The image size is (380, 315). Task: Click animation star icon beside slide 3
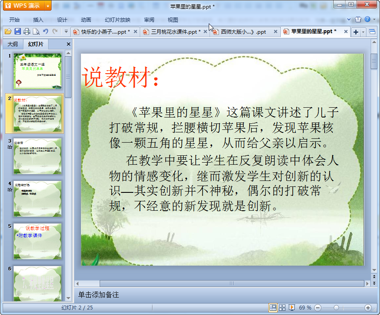tap(10, 147)
